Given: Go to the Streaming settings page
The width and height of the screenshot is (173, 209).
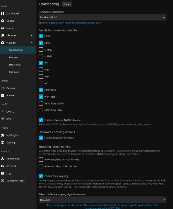Looking at the screenshot, I should (15, 65).
